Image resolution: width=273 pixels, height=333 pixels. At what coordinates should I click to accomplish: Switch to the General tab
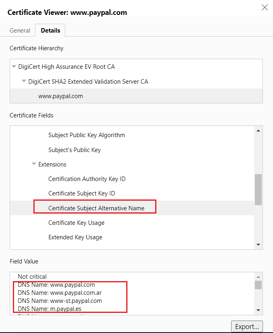(20, 31)
